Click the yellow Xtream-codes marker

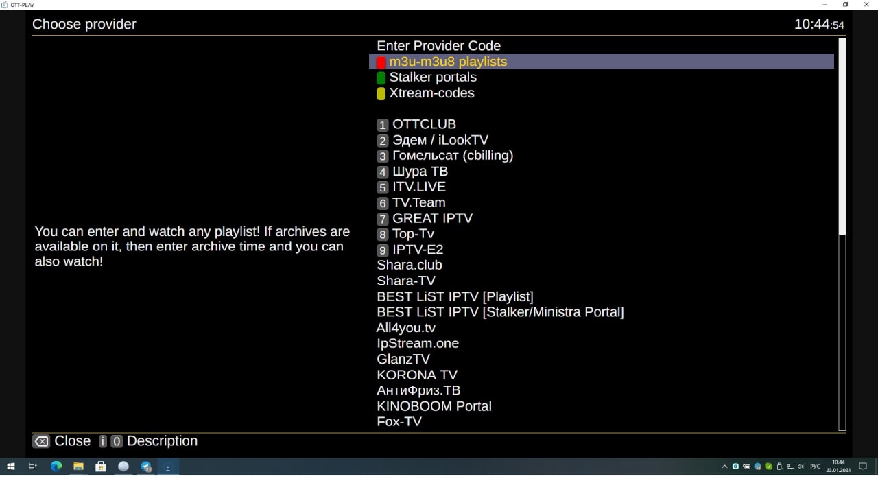[381, 94]
